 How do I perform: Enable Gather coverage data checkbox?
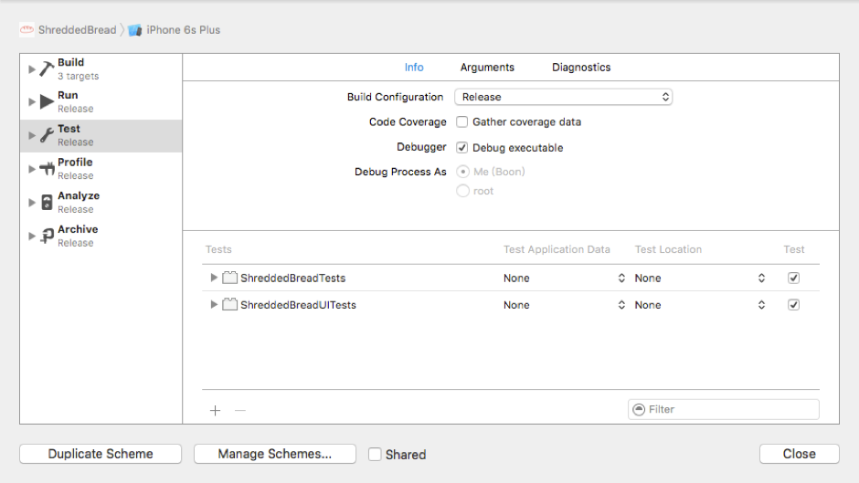(x=462, y=121)
